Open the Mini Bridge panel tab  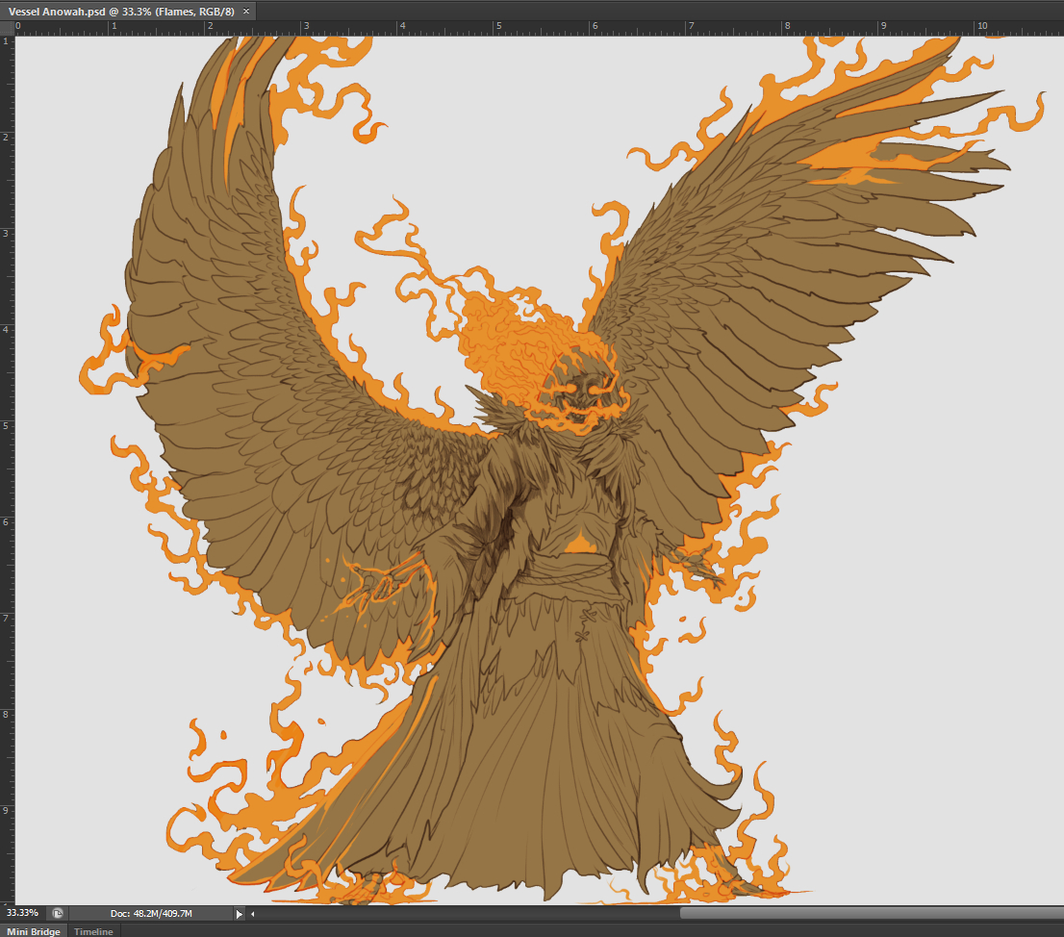pyautogui.click(x=34, y=931)
